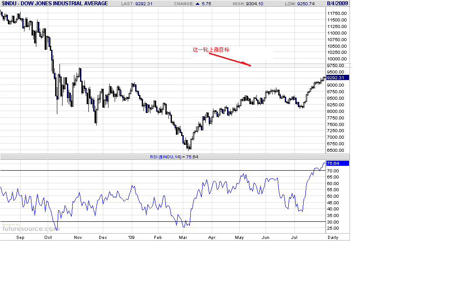The image size is (469, 301).
Task: Click the LAST: 9292.31 value
Action: pos(136,4)
